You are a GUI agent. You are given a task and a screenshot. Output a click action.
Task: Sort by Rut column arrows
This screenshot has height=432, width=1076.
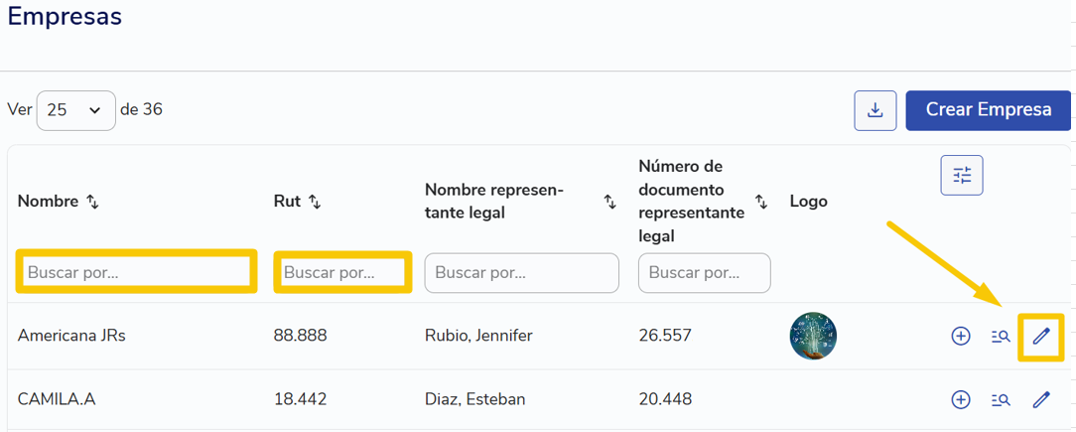(x=315, y=202)
